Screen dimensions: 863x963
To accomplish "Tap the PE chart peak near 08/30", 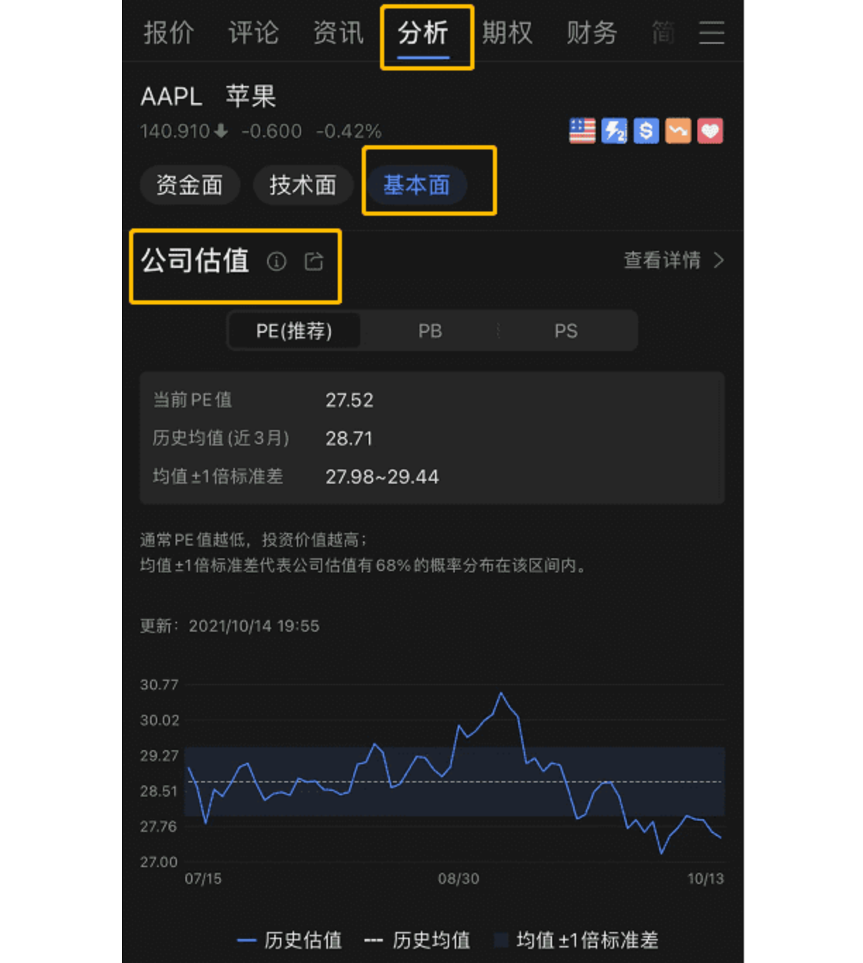I will (501, 694).
